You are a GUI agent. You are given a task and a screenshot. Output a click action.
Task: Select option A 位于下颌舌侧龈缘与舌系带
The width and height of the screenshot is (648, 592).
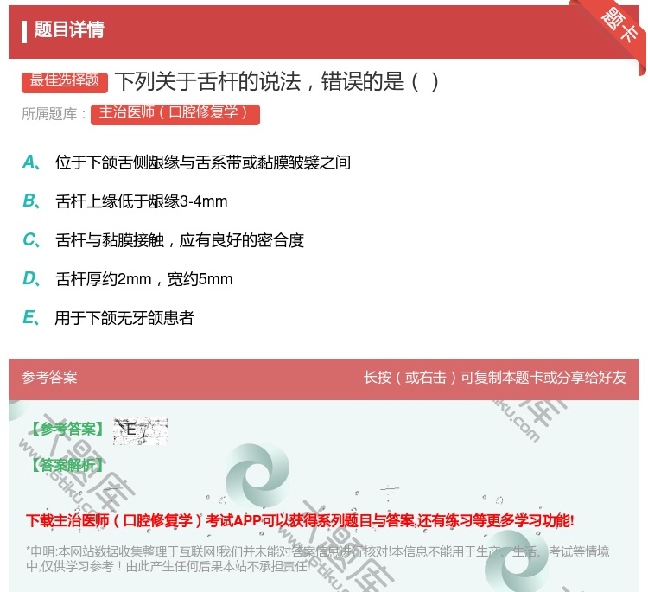[x=187, y=162]
